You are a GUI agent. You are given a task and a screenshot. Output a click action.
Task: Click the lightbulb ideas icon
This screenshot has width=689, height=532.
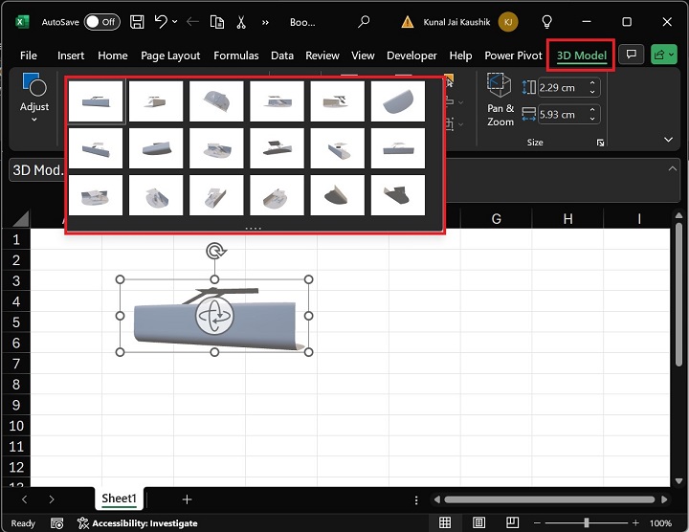[x=547, y=21]
